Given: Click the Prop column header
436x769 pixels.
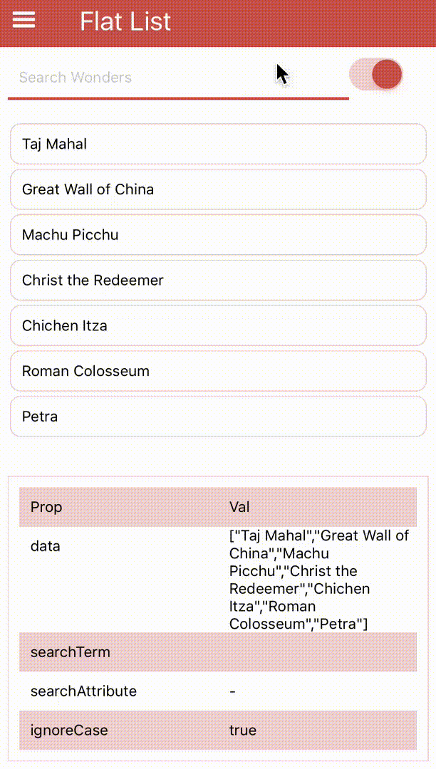Looking at the screenshot, I should coord(46,507).
